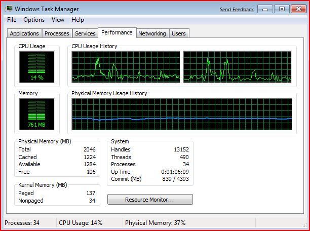The width and height of the screenshot is (310, 231).
Task: Click the status bar Physical Memory: 37% entry
Action: [x=156, y=223]
